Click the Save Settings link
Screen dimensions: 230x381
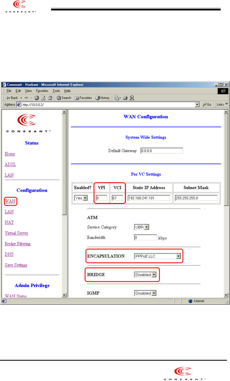[16, 265]
